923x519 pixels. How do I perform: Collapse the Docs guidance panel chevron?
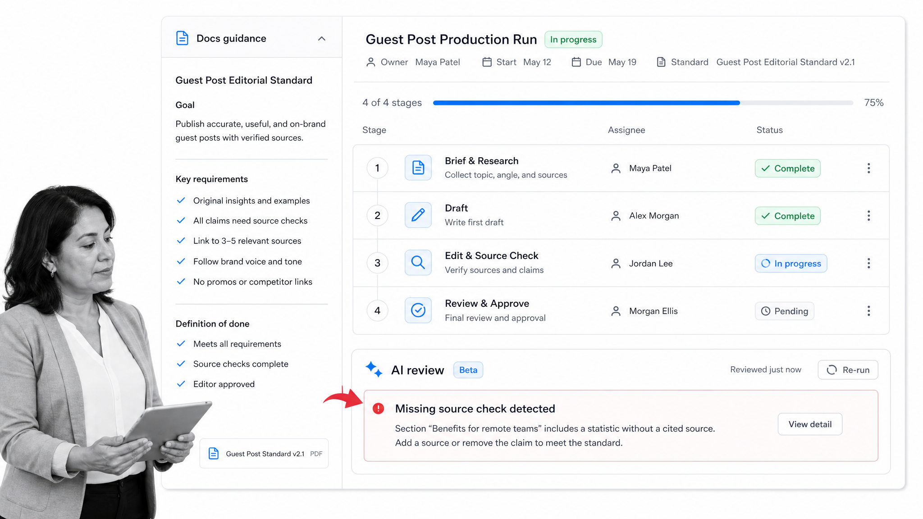click(321, 39)
